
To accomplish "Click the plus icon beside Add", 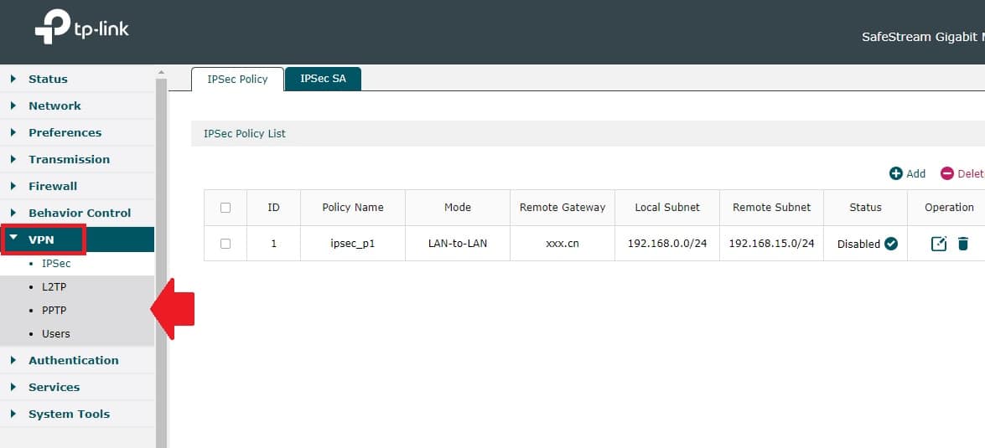I will [x=895, y=173].
